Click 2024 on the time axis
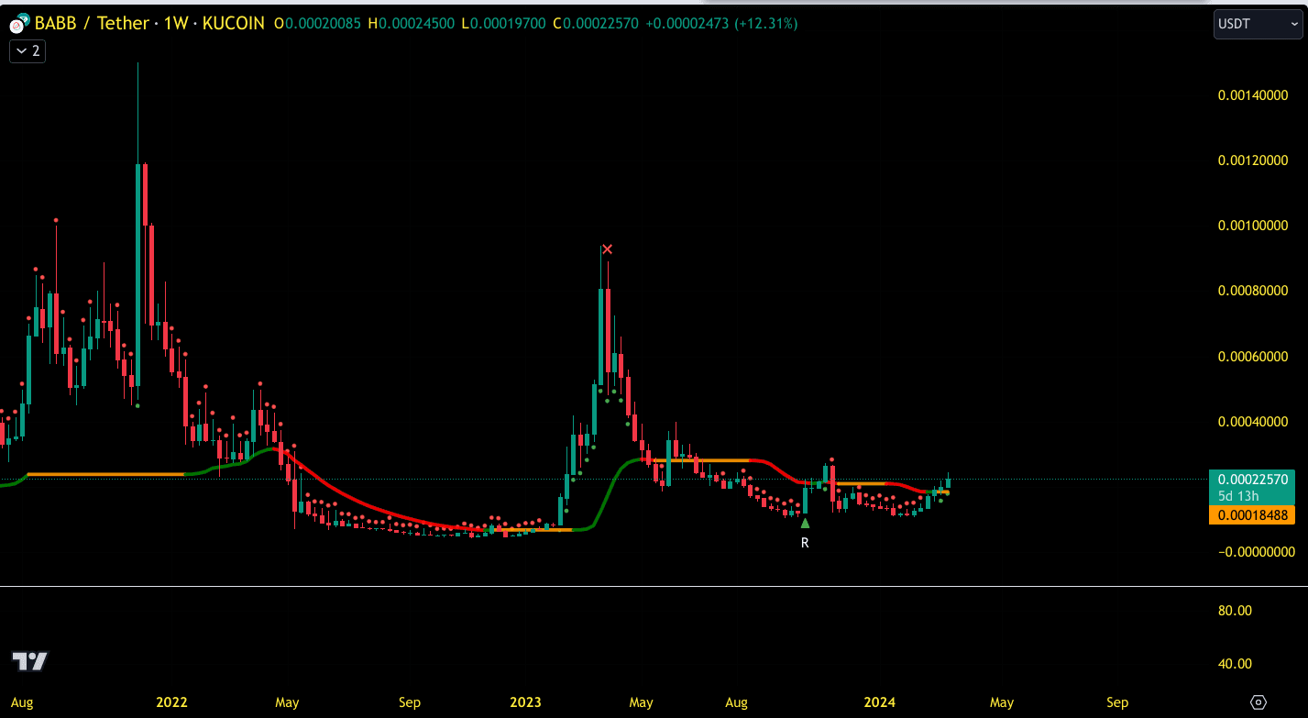 880,702
